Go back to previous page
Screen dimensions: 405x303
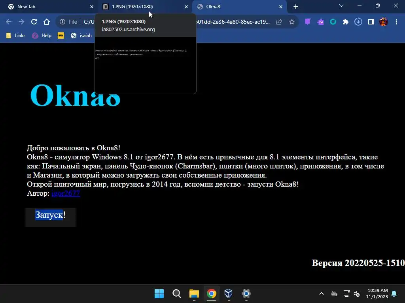point(9,22)
